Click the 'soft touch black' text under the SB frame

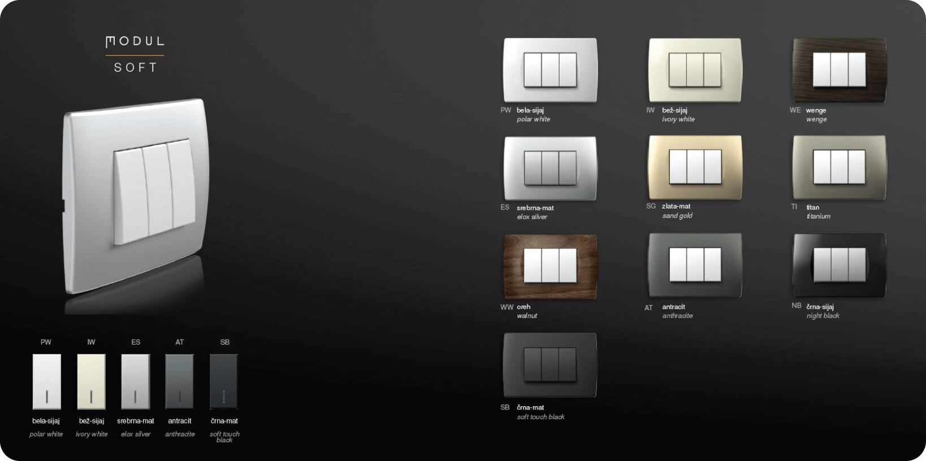pos(540,417)
